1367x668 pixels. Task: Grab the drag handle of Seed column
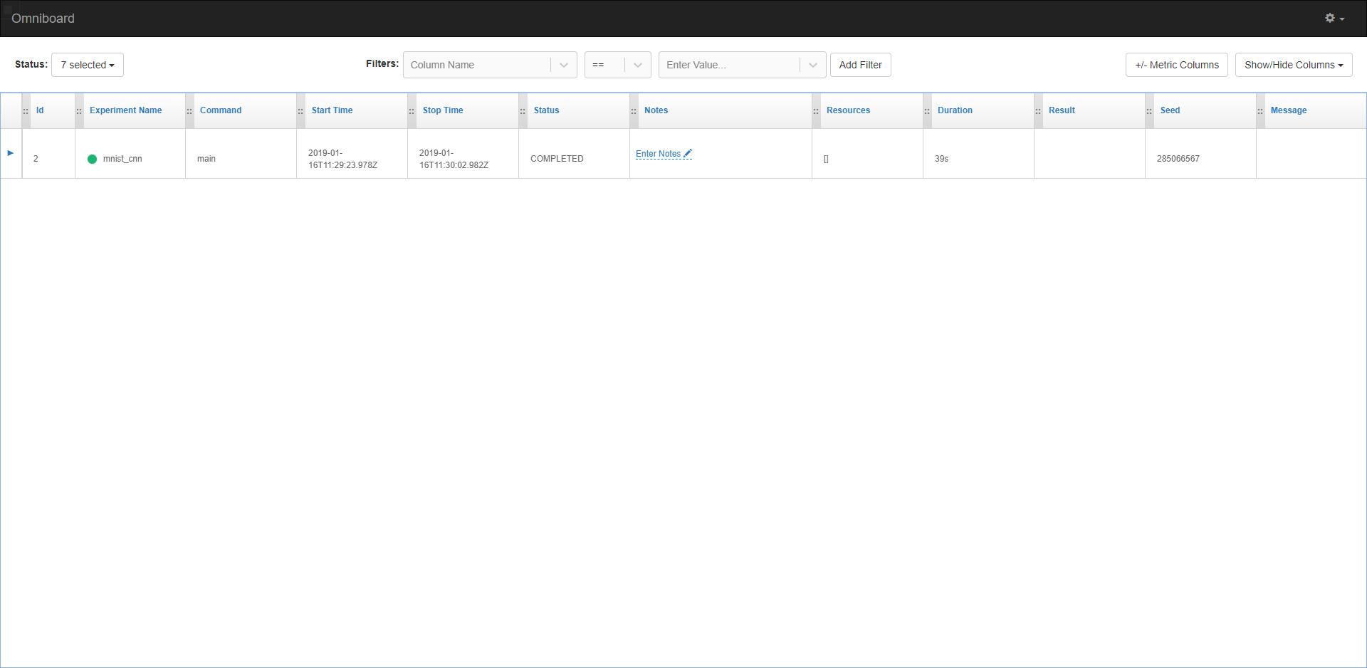click(x=1149, y=111)
